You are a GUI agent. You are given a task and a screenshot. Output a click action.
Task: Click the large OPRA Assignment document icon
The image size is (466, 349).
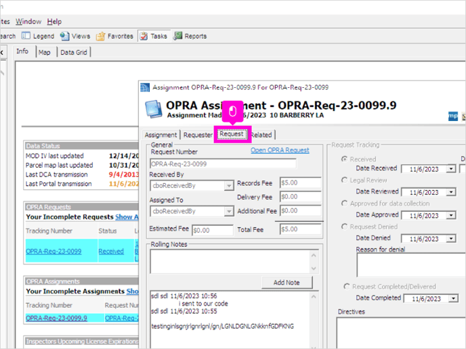(154, 109)
